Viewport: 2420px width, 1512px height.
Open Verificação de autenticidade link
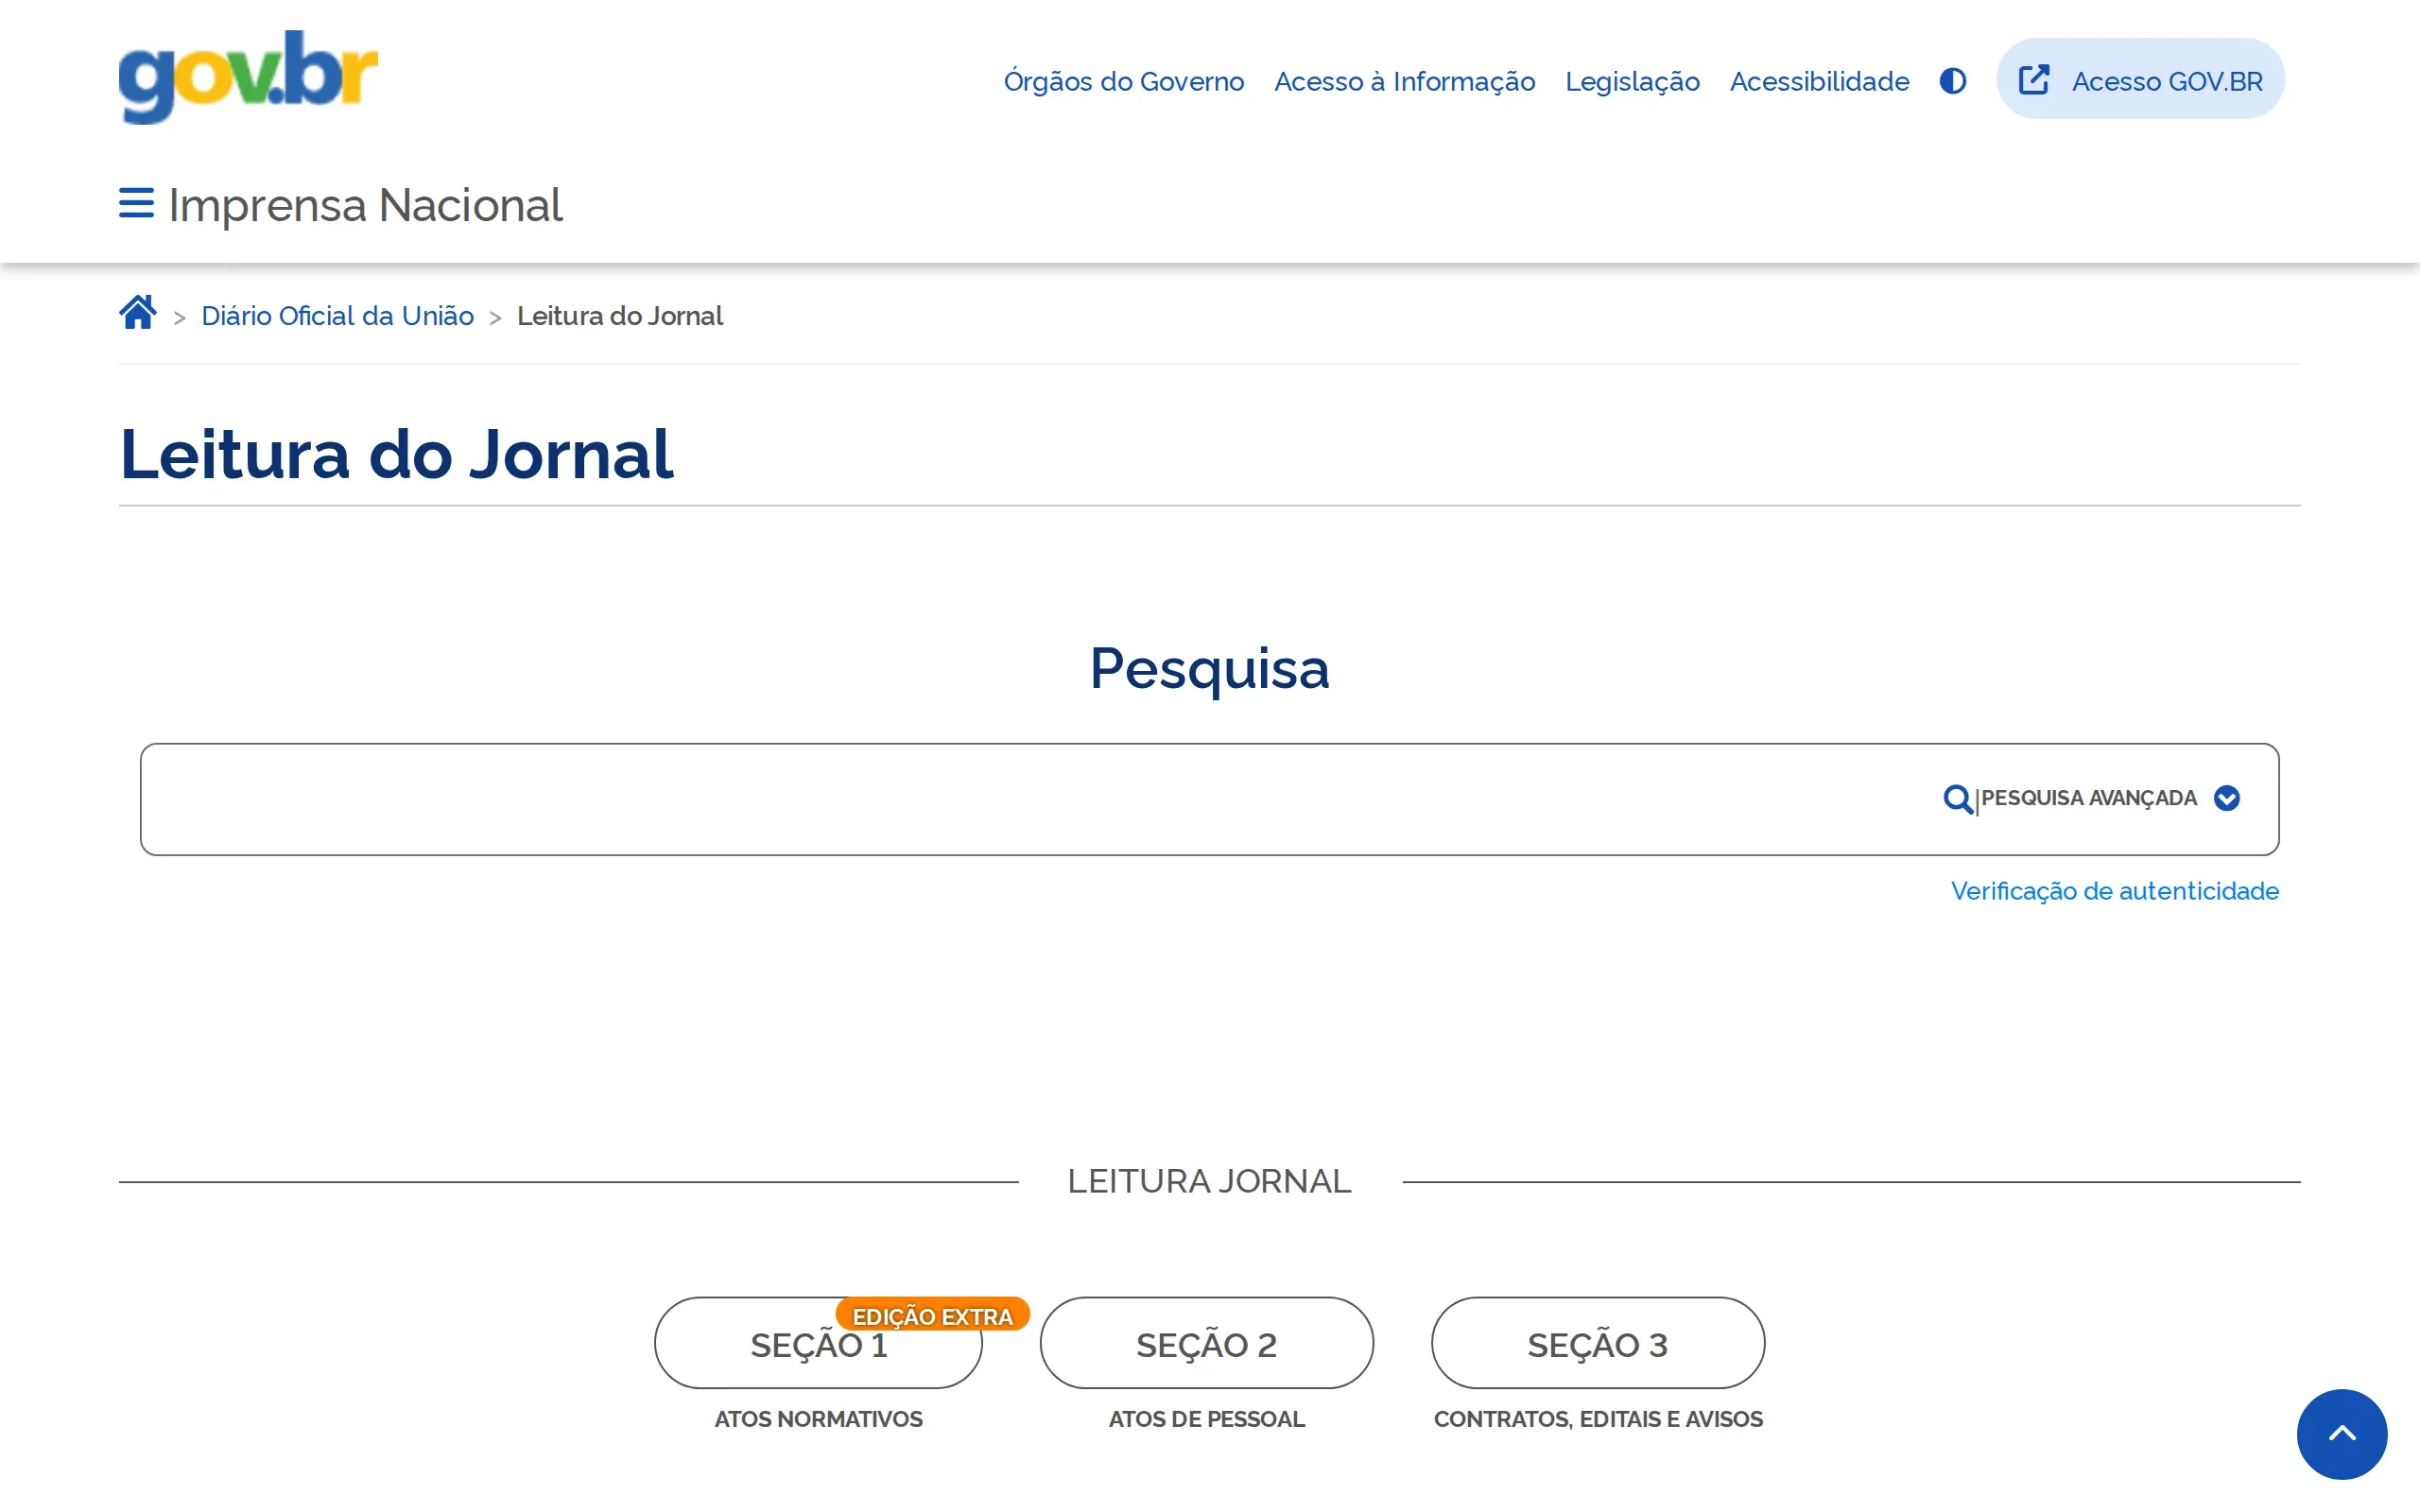tap(2114, 891)
